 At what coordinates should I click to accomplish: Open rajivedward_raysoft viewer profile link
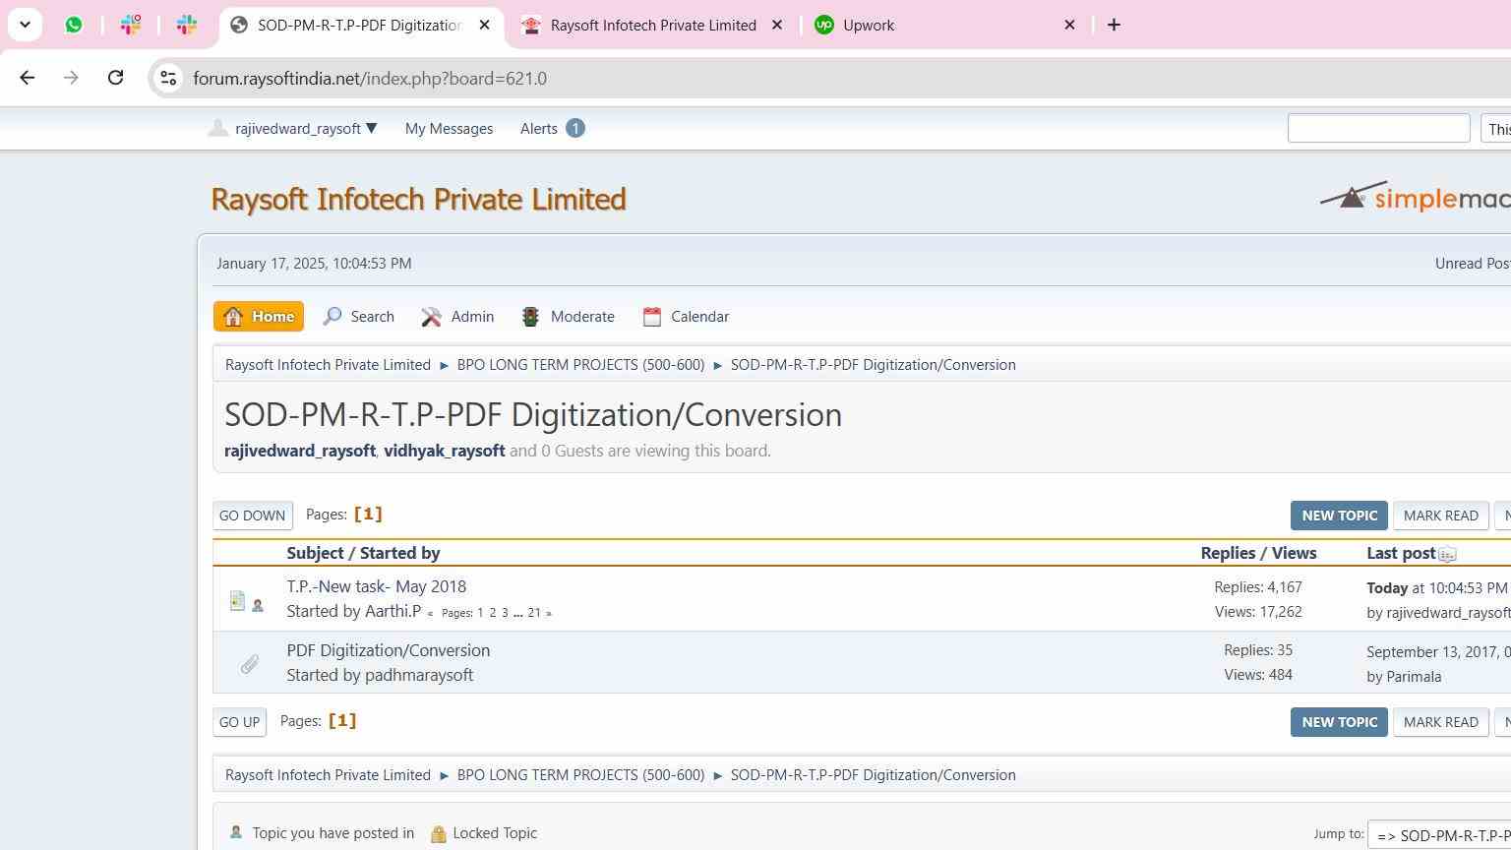pyautogui.click(x=300, y=451)
